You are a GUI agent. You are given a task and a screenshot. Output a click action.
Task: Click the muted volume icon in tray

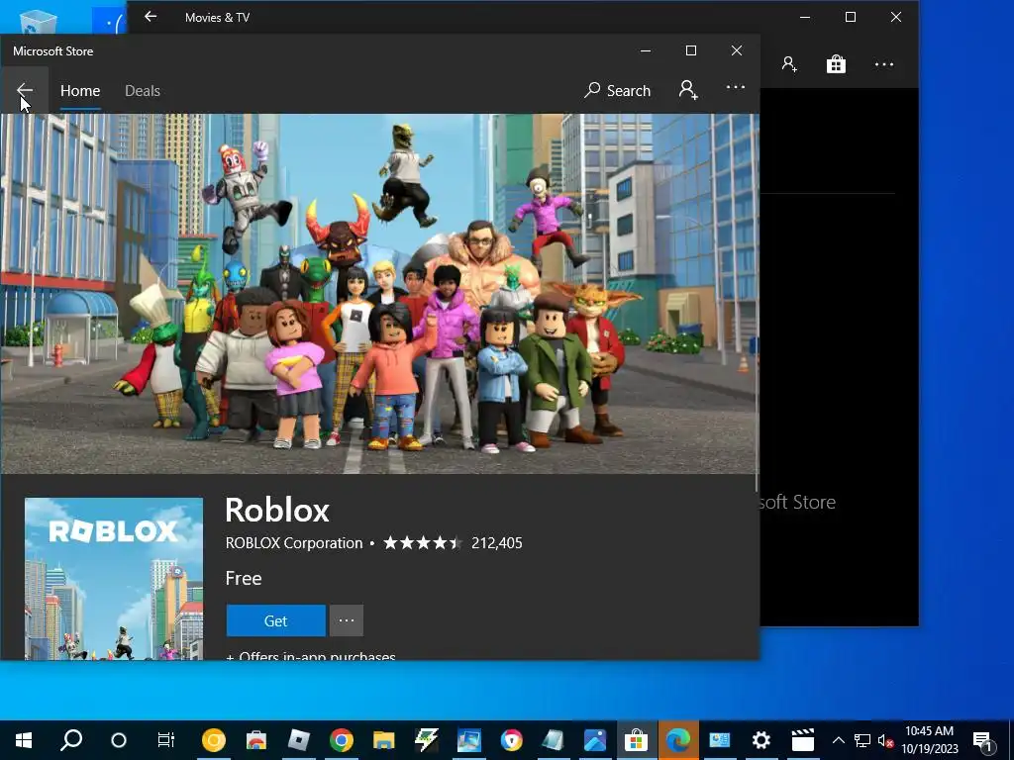point(885,740)
